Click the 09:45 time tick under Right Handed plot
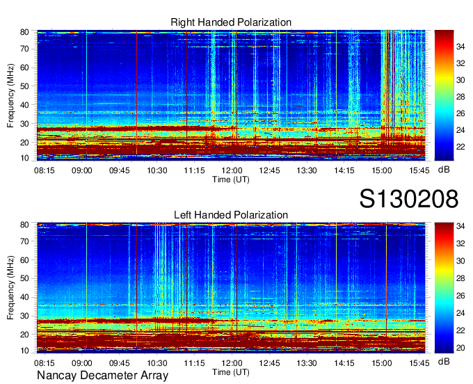This screenshot has width=473, height=384. tap(120, 170)
